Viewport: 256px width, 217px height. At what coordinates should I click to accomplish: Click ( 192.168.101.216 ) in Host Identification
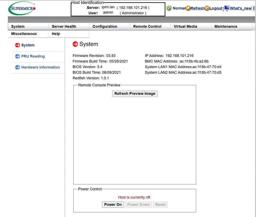pos(133,8)
